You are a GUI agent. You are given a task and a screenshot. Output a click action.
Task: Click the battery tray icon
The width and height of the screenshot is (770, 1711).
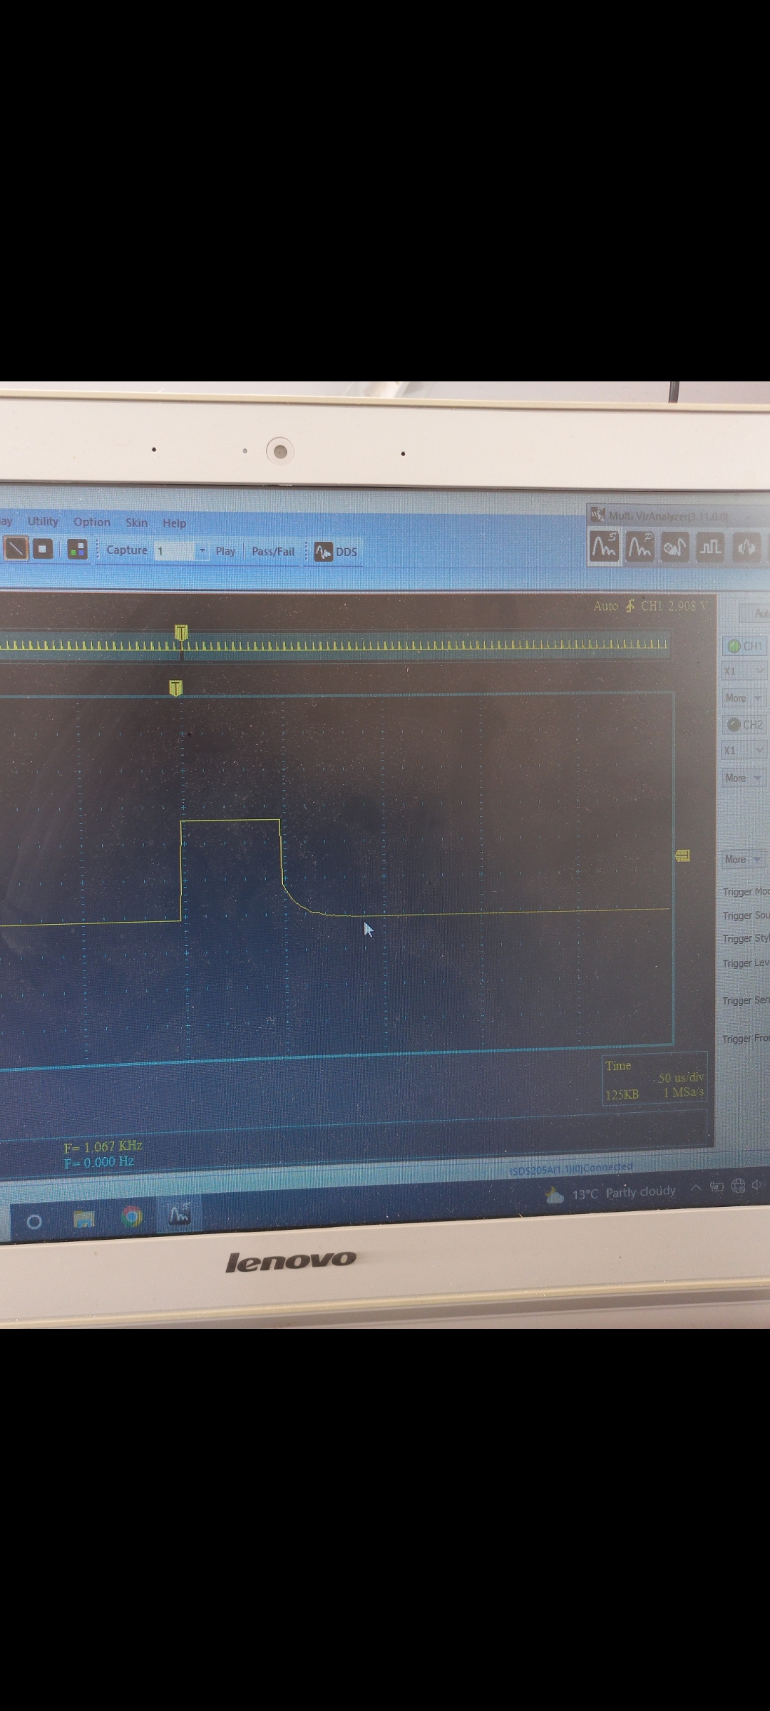pyautogui.click(x=717, y=1187)
